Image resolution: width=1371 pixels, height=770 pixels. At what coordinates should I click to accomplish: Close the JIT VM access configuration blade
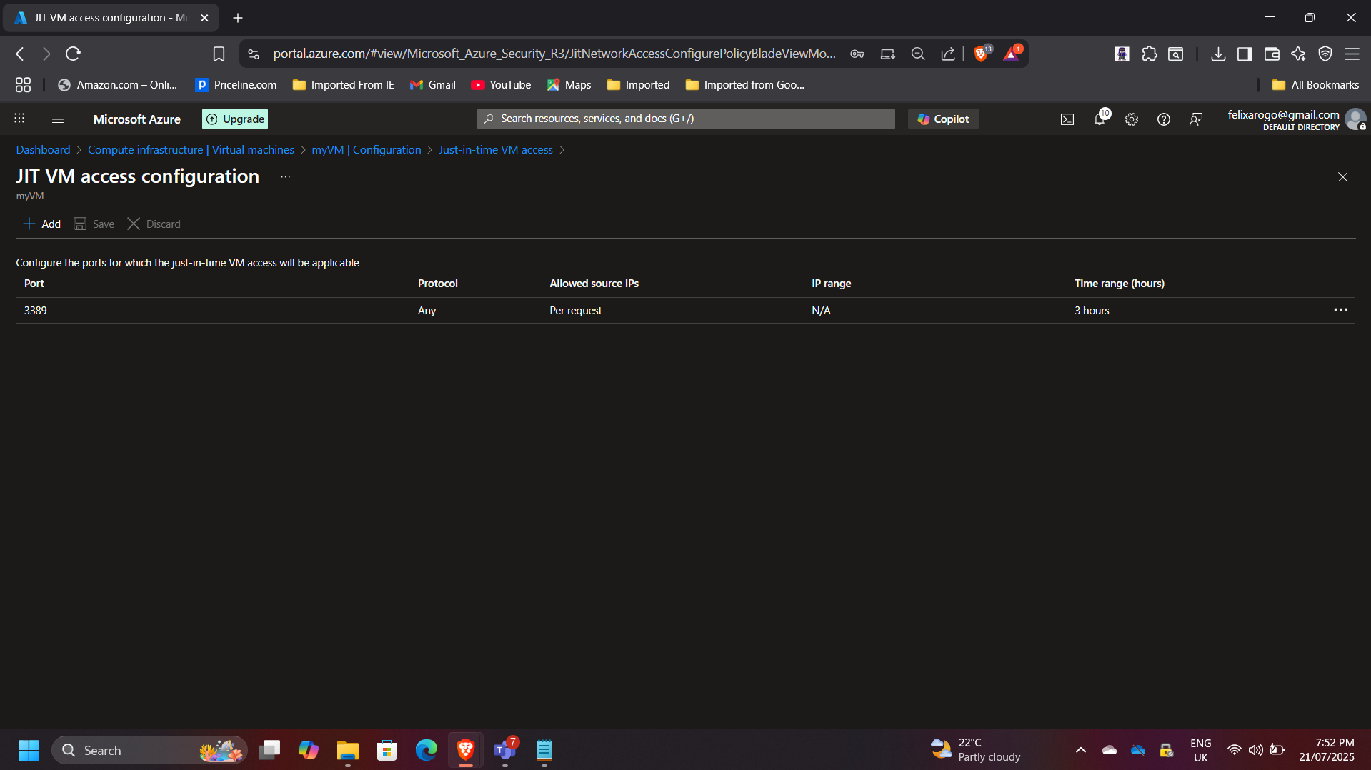point(1342,177)
